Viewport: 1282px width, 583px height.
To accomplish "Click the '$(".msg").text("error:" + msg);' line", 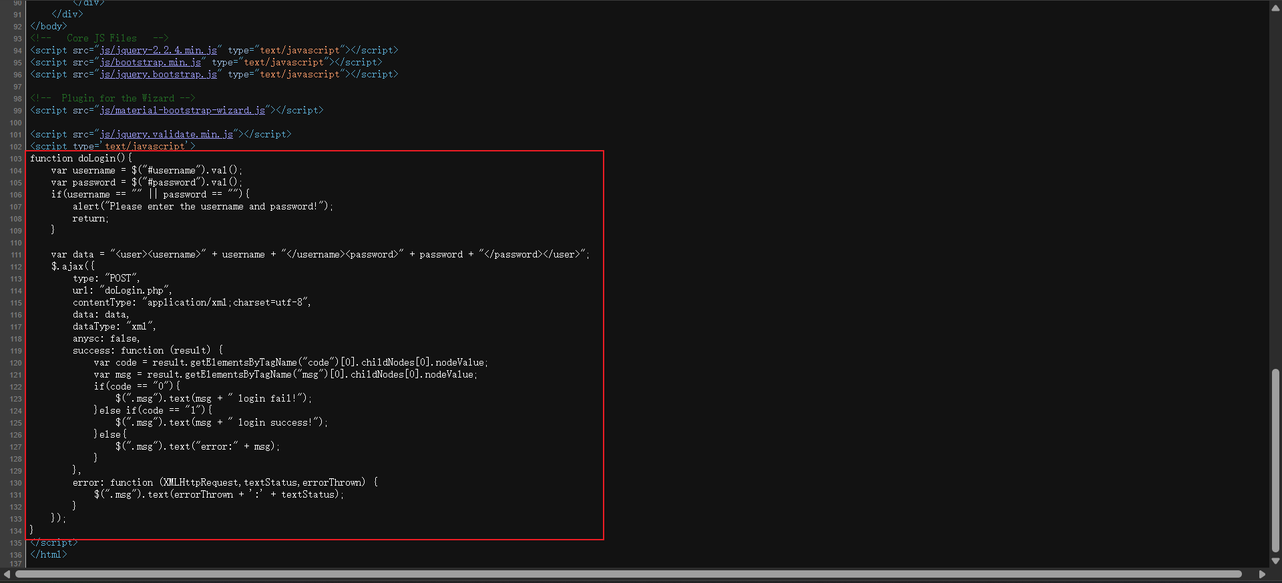I will 198,446.
